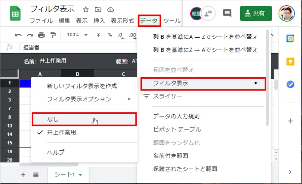Expand the フィルタ表示 submenu

[203, 84]
